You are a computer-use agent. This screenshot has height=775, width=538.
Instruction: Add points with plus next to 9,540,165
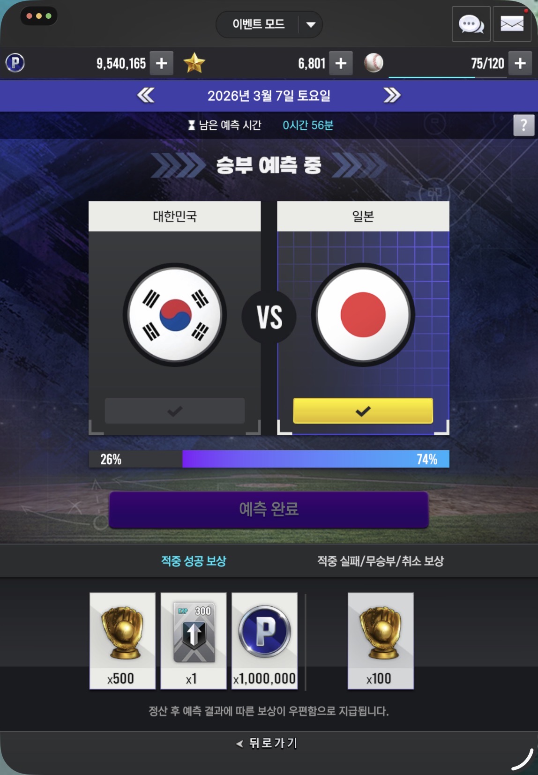point(162,63)
